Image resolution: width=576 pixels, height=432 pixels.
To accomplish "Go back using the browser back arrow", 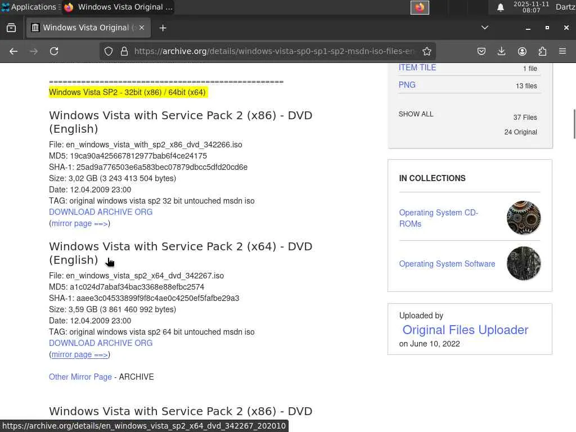I will pyautogui.click(x=13, y=51).
